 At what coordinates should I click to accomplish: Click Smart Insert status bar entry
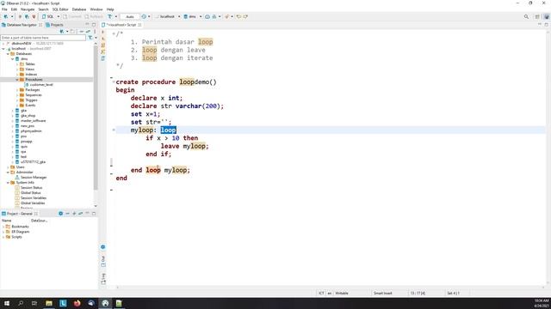[x=382, y=294]
